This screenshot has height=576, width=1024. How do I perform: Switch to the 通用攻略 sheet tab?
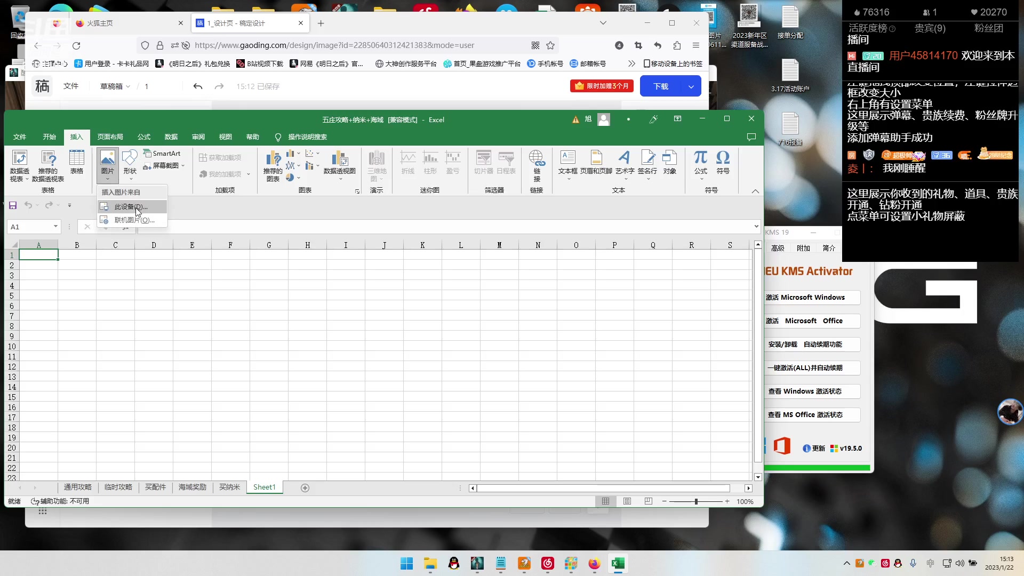(77, 487)
